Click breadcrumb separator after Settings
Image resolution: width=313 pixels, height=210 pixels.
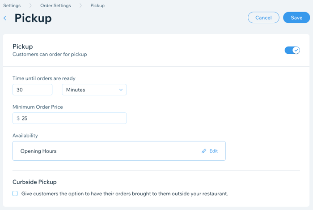[31, 6]
